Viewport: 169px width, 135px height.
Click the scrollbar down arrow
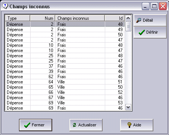coord(128,107)
